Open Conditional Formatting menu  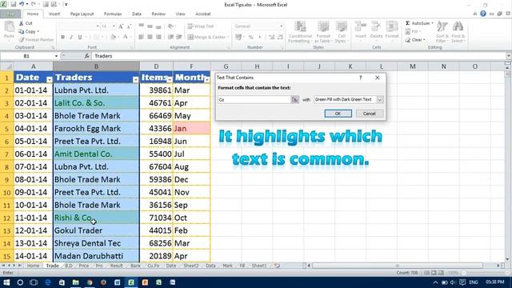pyautogui.click(x=300, y=32)
